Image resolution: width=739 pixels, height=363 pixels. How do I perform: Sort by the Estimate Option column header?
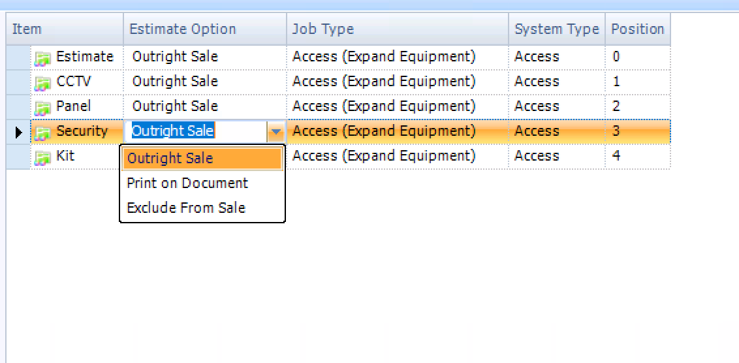coord(205,29)
